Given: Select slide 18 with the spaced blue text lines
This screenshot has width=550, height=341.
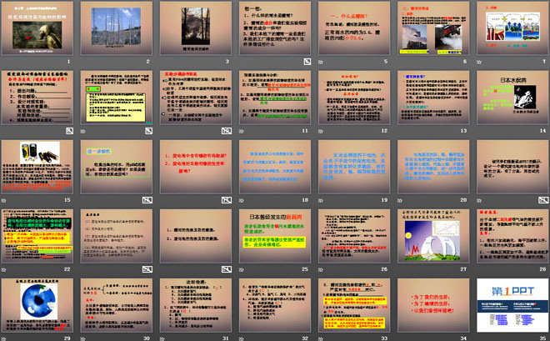Looking at the screenshot, I should click(x=275, y=166).
